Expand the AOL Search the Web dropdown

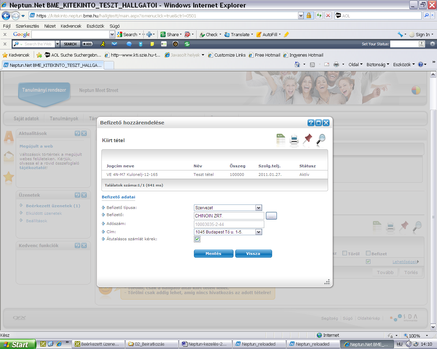pyautogui.click(x=57, y=44)
